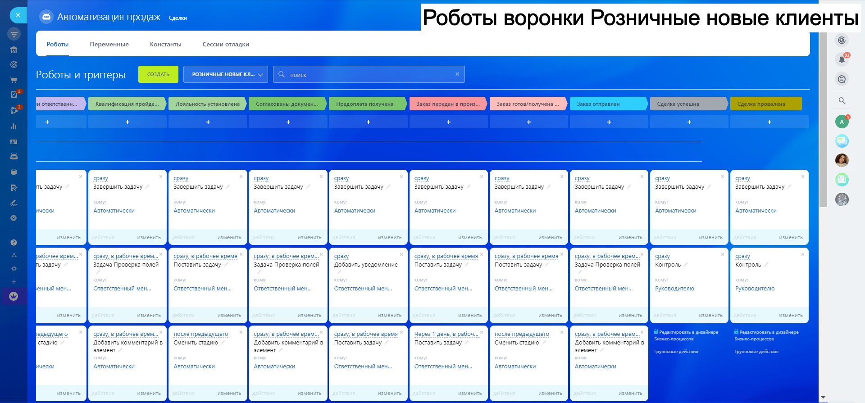Close the slider with the X button
The height and width of the screenshot is (403, 865).
[x=18, y=15]
